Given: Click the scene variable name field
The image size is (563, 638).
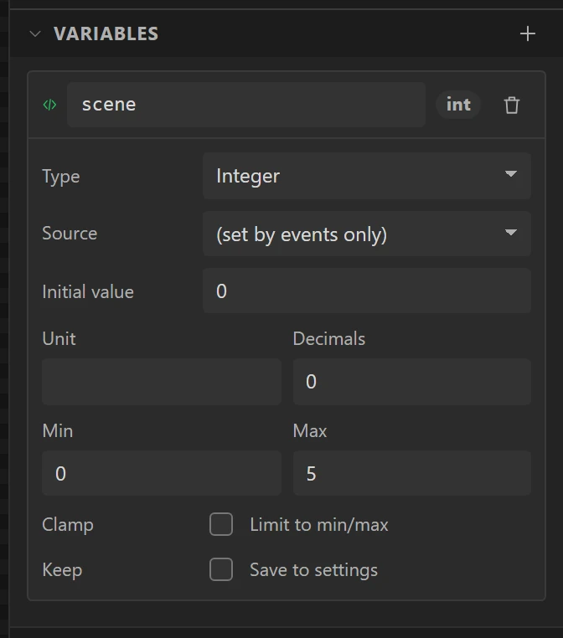Looking at the screenshot, I should point(246,105).
